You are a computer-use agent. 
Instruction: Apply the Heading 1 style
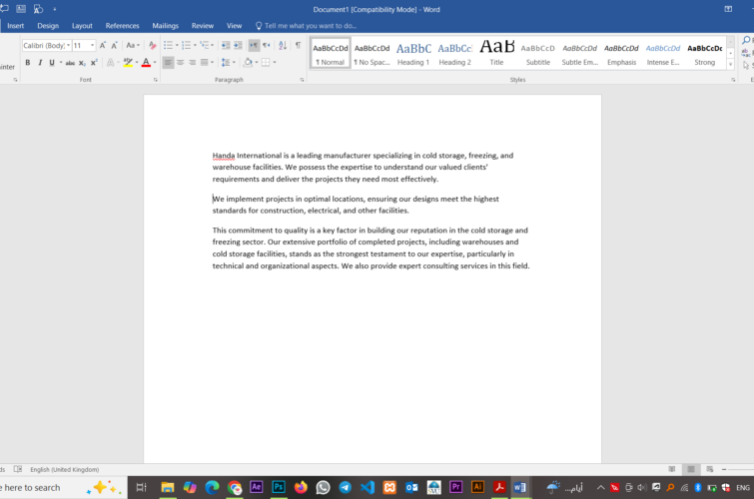(x=413, y=53)
